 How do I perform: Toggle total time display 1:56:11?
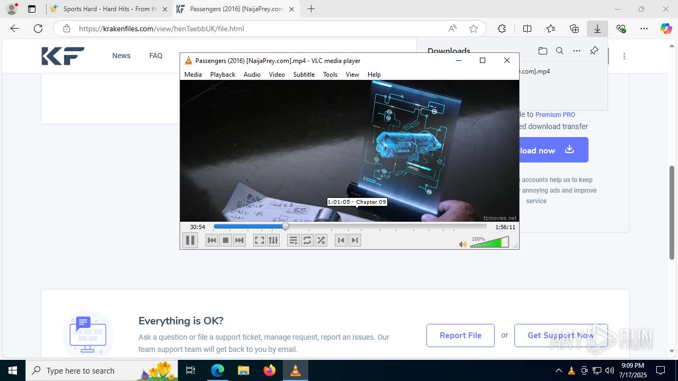click(x=505, y=227)
